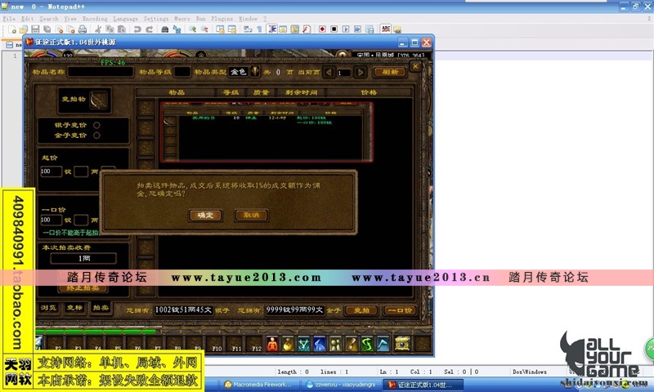Open the Language menu in Notepad++
Screen dimensions: 654x392
tap(125, 19)
